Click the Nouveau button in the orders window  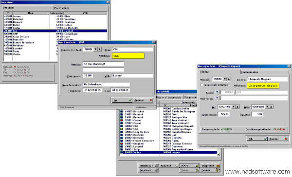coord(169,166)
